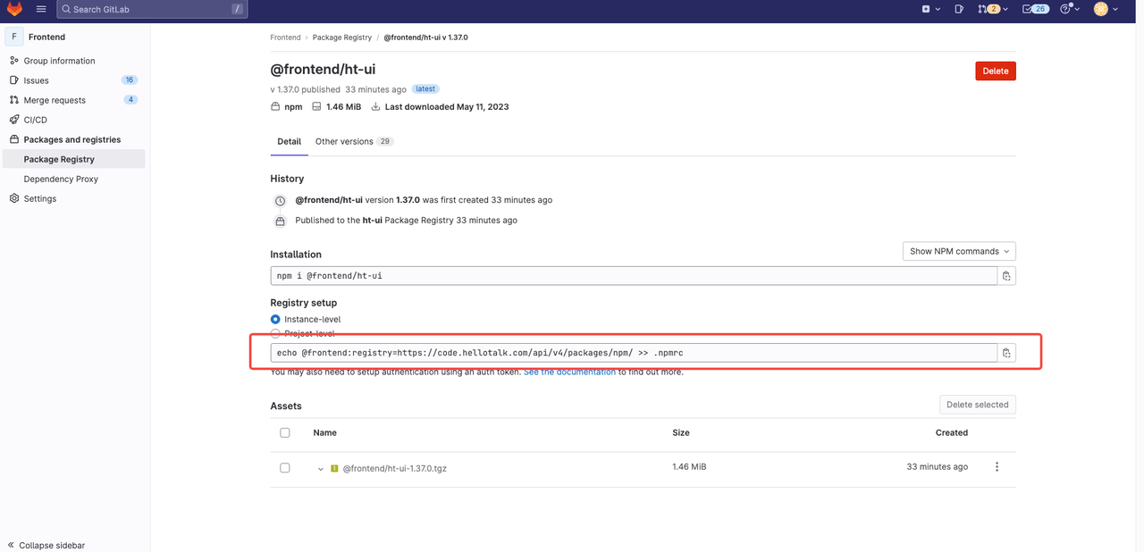Open the user avatar dropdown menu

point(1106,9)
